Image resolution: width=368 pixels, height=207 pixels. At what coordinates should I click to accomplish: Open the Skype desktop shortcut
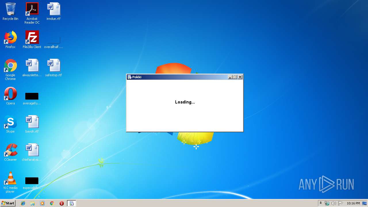[x=10, y=124]
